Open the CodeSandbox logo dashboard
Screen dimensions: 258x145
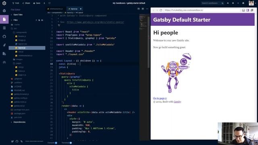tap(4, 3)
